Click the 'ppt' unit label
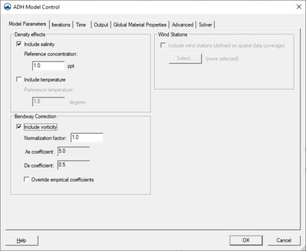 71,66
